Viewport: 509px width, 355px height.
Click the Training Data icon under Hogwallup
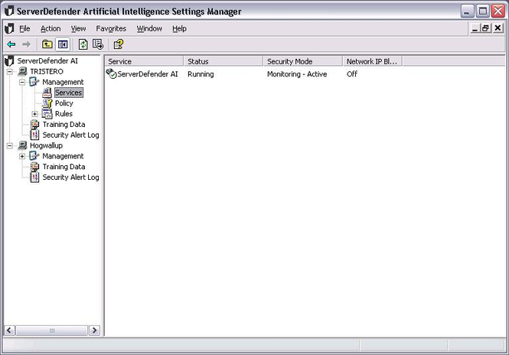point(34,167)
